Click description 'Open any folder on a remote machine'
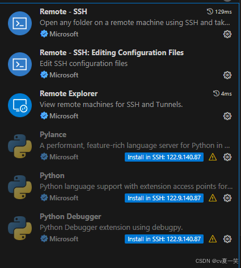The height and width of the screenshot is (268, 241). (x=135, y=23)
